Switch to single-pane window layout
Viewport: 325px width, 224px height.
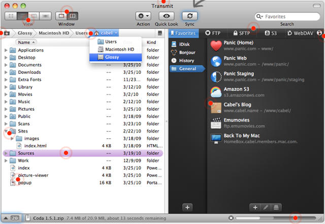coord(61,16)
